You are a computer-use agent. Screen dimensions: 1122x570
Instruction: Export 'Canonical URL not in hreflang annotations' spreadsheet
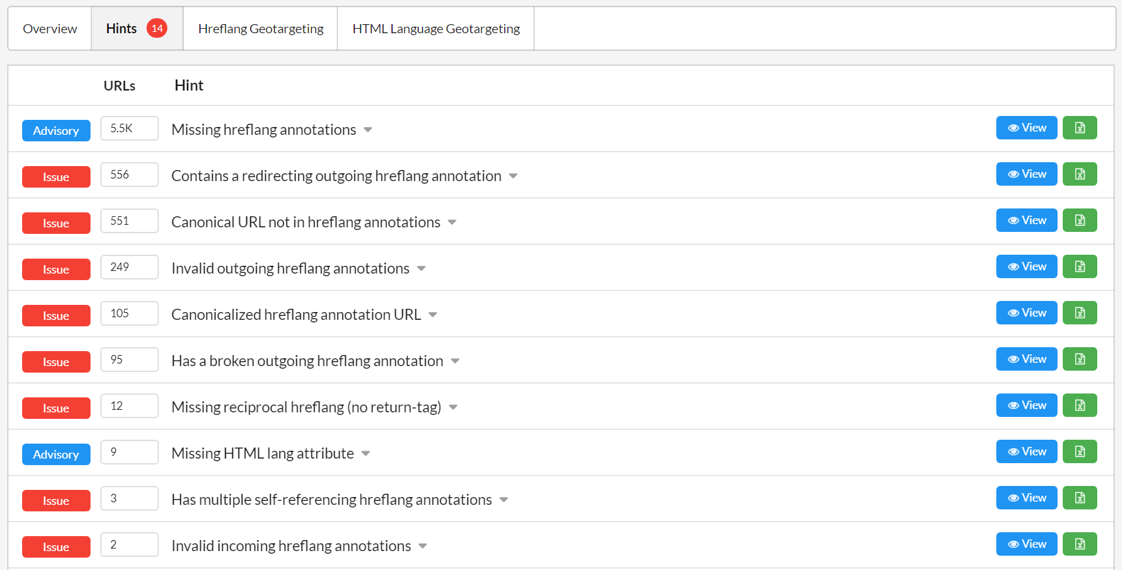click(x=1080, y=220)
